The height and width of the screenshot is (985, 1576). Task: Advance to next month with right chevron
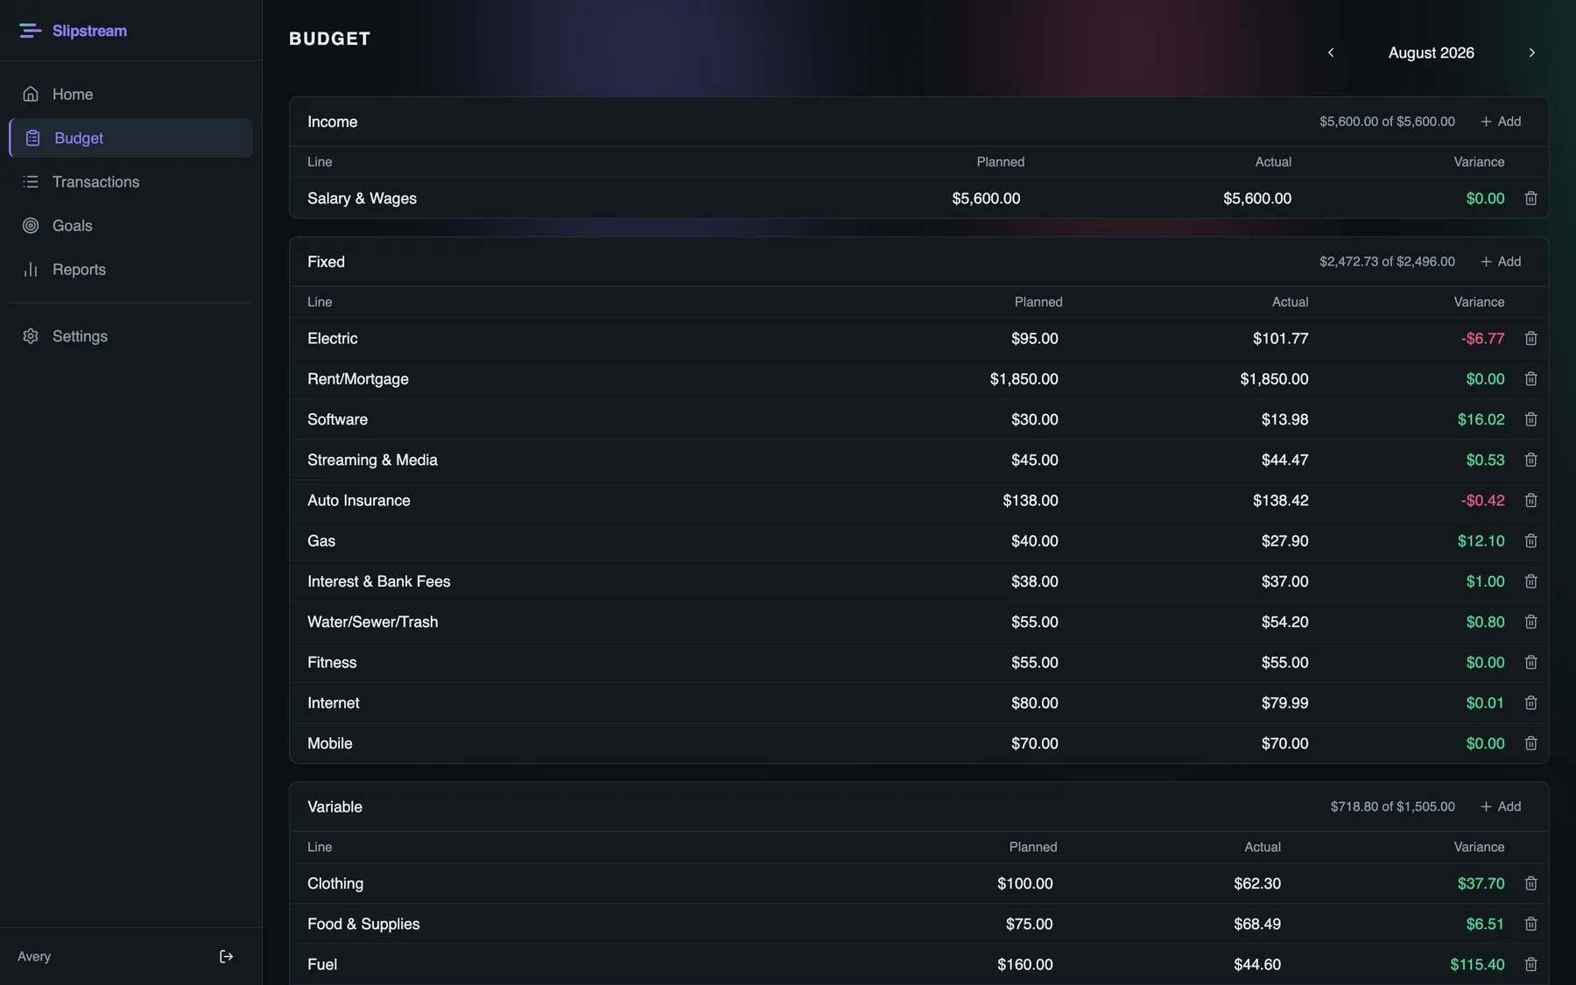coord(1531,53)
